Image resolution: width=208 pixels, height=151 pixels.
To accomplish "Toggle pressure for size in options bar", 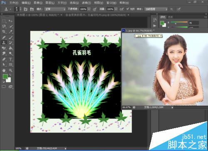I will pos(179,9).
